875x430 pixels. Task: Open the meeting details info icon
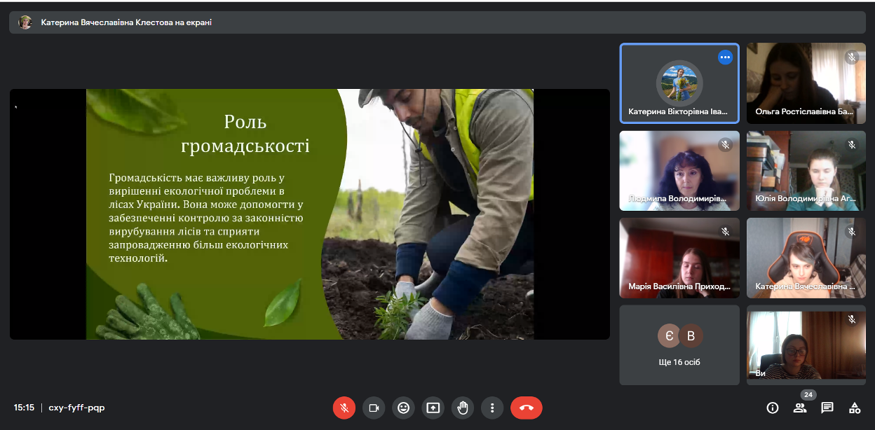click(x=773, y=408)
